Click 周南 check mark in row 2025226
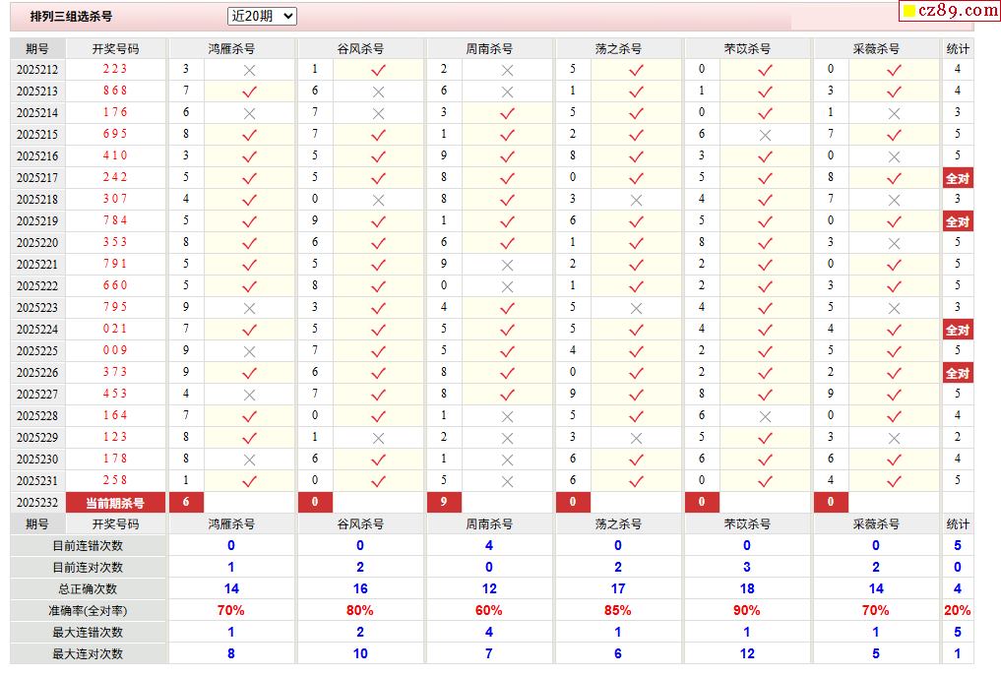The height and width of the screenshot is (675, 1001). point(508,373)
